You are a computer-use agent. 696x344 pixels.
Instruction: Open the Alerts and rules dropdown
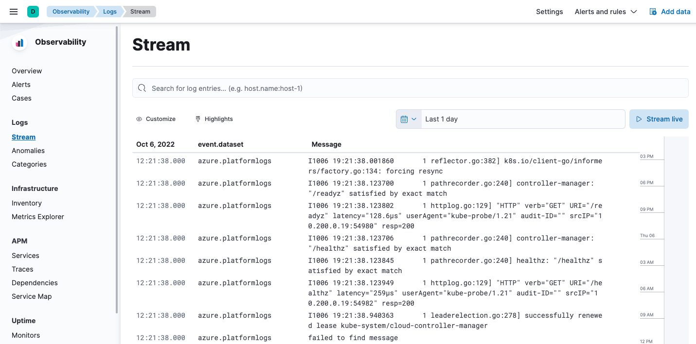pos(606,11)
